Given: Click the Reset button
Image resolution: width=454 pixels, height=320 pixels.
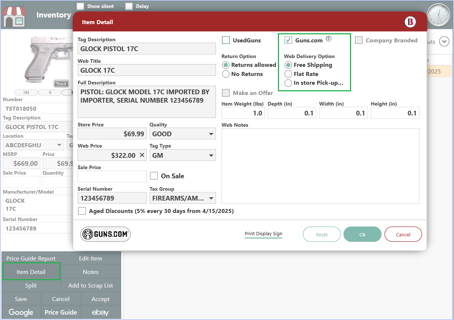Looking at the screenshot, I should (x=322, y=235).
